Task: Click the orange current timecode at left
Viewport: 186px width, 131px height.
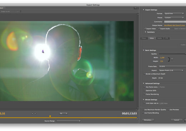Action: click(3, 114)
